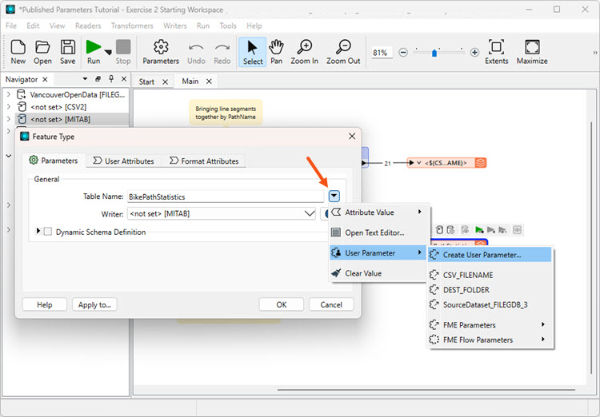Click the Maximize canvas icon
The height and width of the screenshot is (417, 600).
pyautogui.click(x=532, y=52)
